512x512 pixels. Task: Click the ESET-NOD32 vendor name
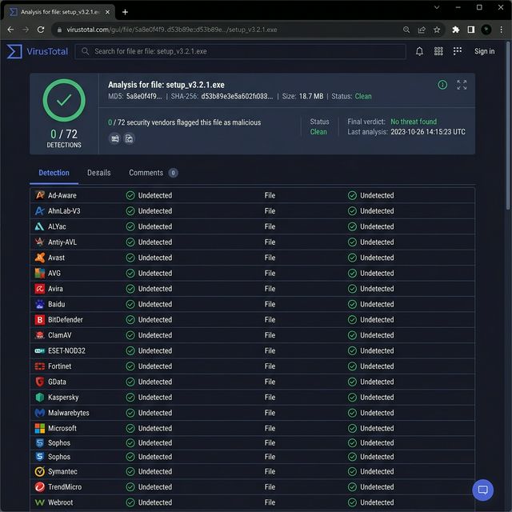[x=66, y=350]
